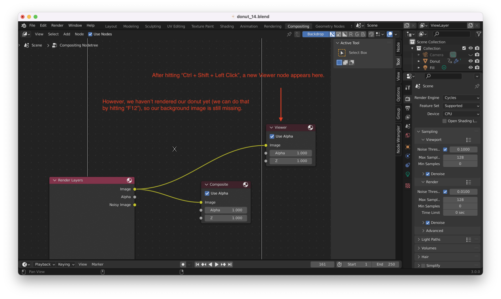Open the Render Engine dropdown

pyautogui.click(x=461, y=98)
